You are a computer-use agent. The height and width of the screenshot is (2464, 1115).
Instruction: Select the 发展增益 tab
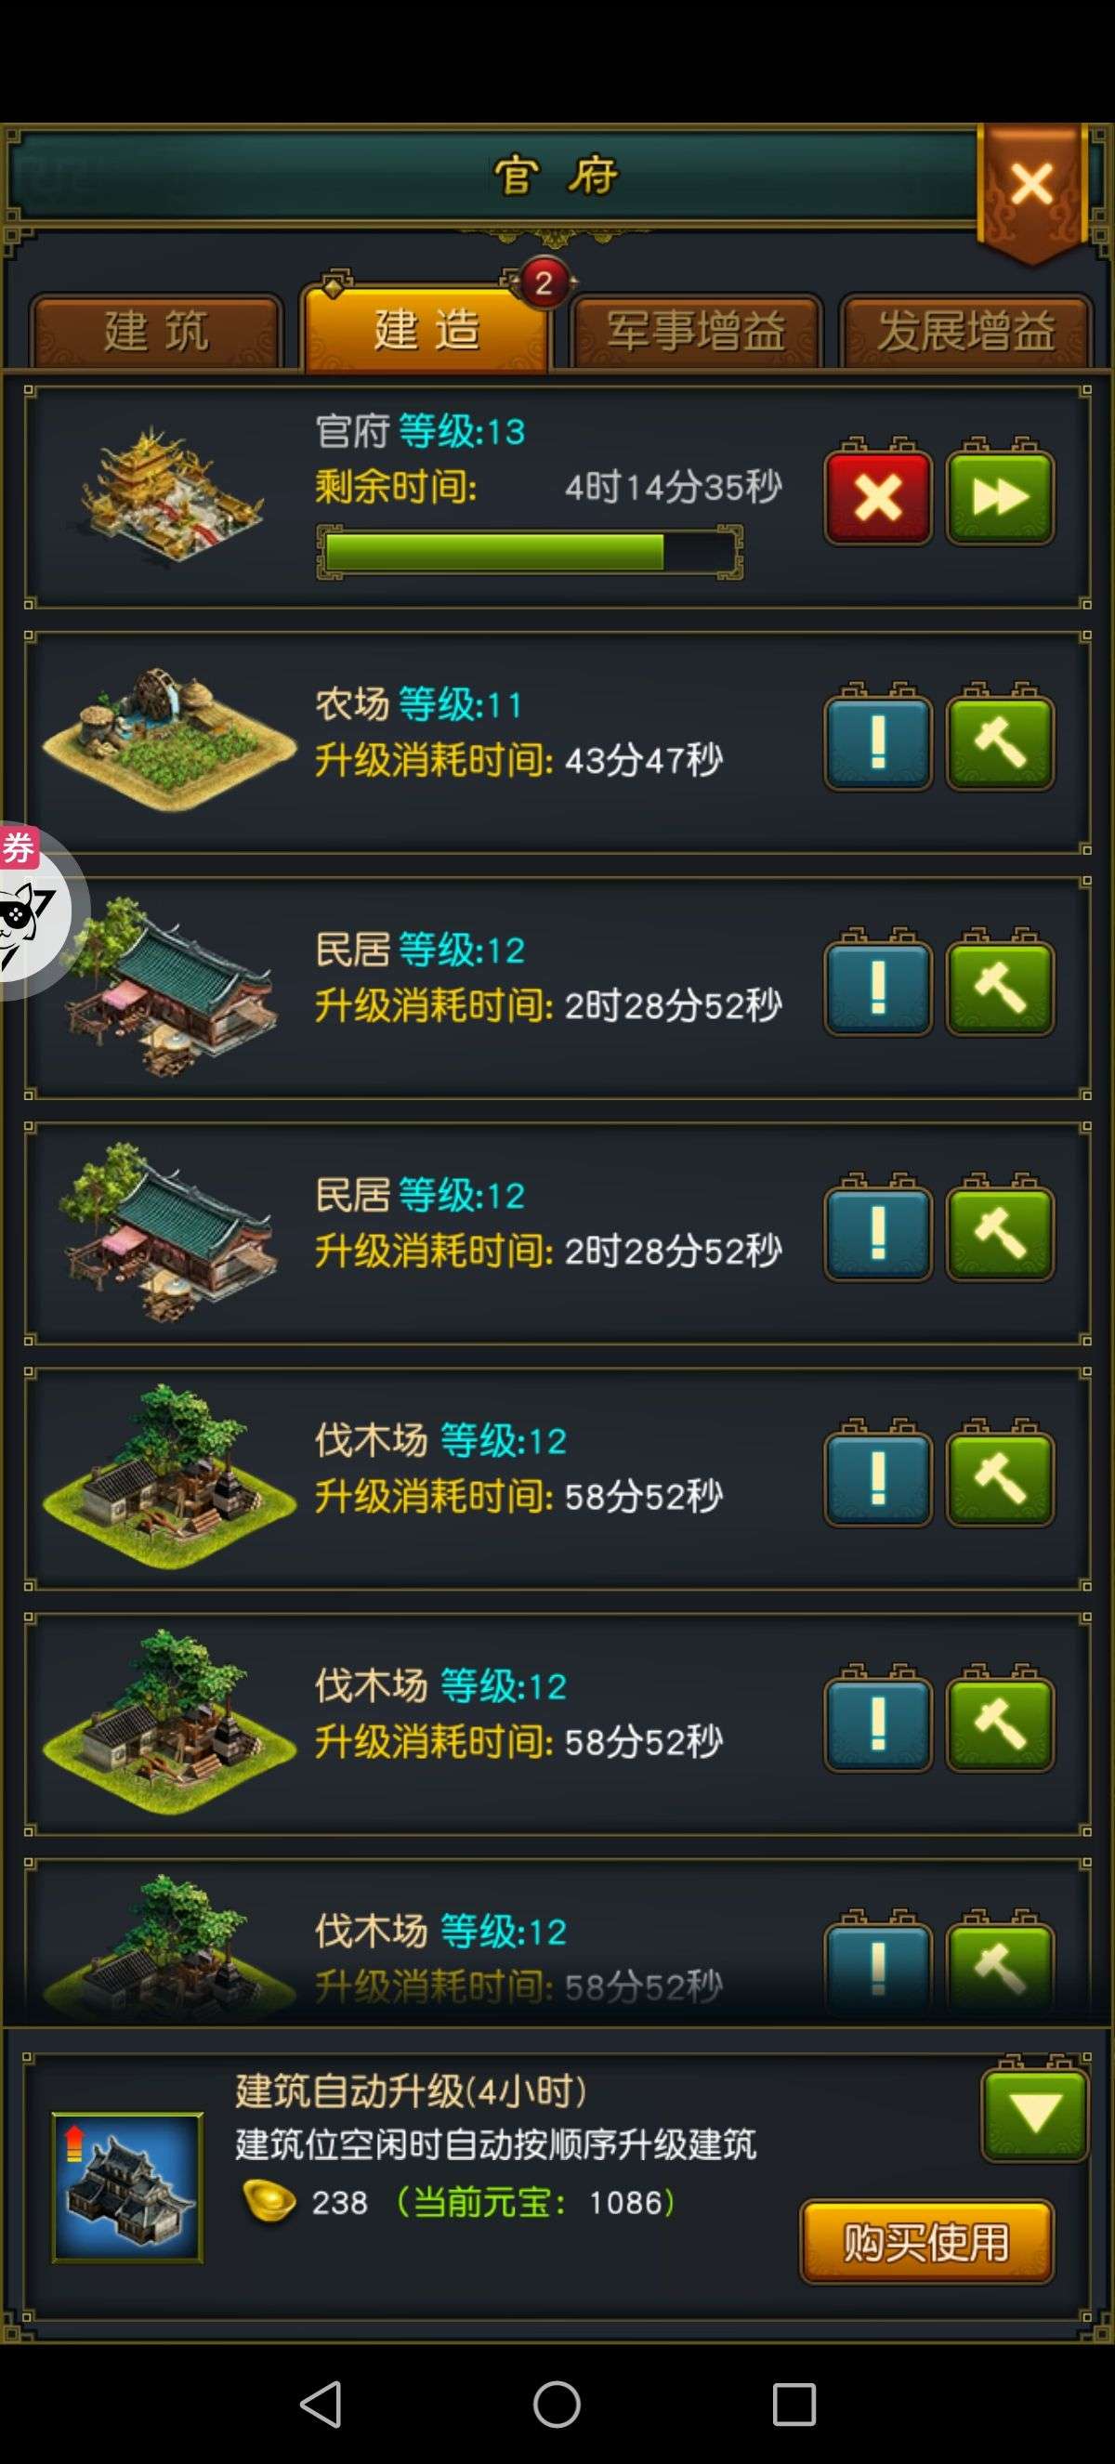(965, 331)
